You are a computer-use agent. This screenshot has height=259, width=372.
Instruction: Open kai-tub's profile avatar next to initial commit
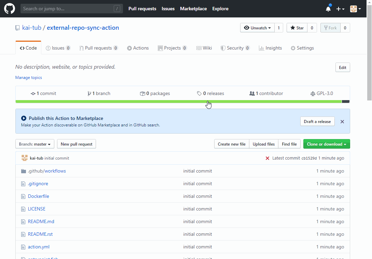24,158
